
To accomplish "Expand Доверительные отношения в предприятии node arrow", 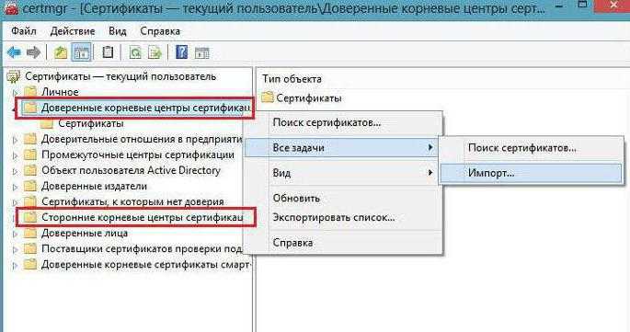I will pyautogui.click(x=16, y=140).
